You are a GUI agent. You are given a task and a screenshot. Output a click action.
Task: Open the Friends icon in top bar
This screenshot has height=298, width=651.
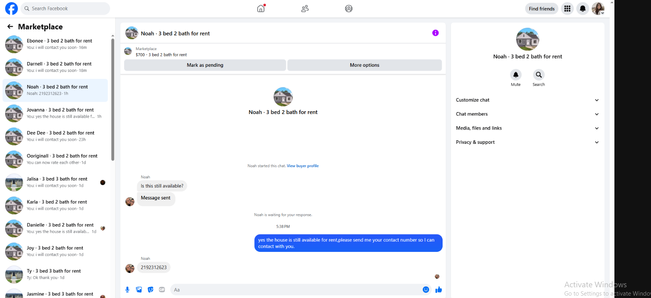[x=305, y=8]
